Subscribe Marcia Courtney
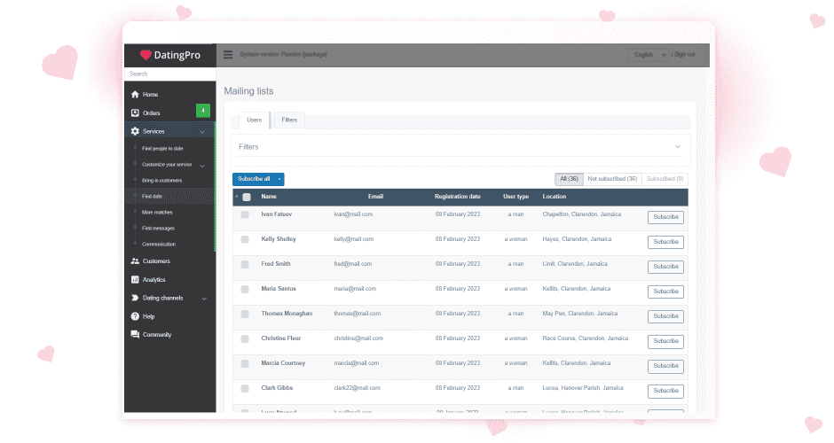 pyautogui.click(x=665, y=366)
